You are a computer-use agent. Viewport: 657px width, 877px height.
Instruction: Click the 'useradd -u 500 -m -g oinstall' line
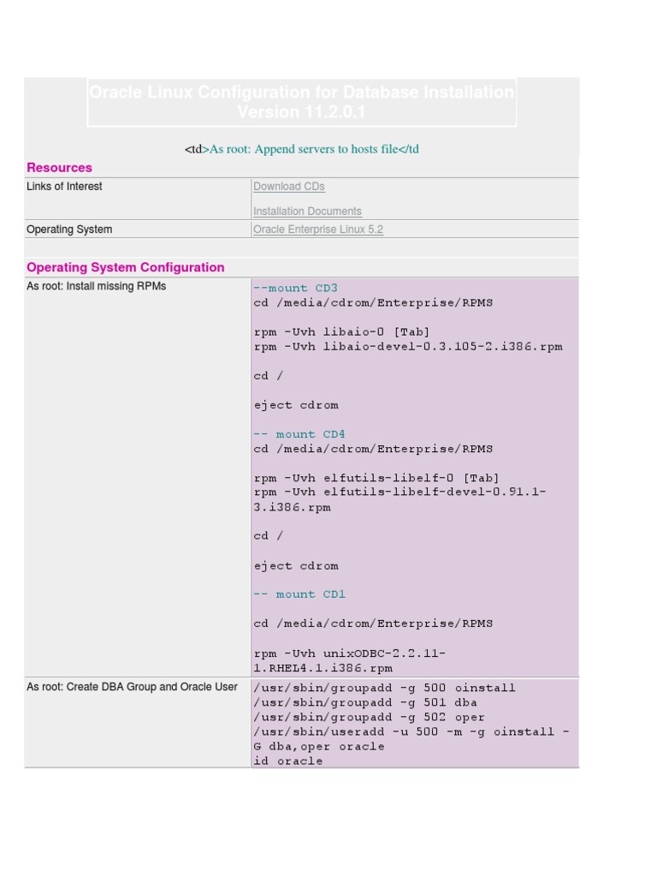411,731
